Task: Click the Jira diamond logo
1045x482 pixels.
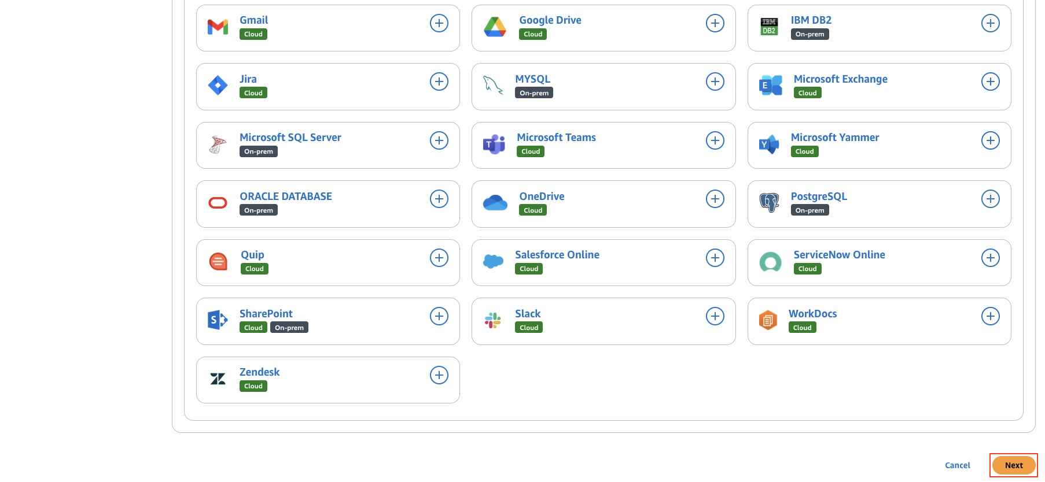Action: coord(218,86)
